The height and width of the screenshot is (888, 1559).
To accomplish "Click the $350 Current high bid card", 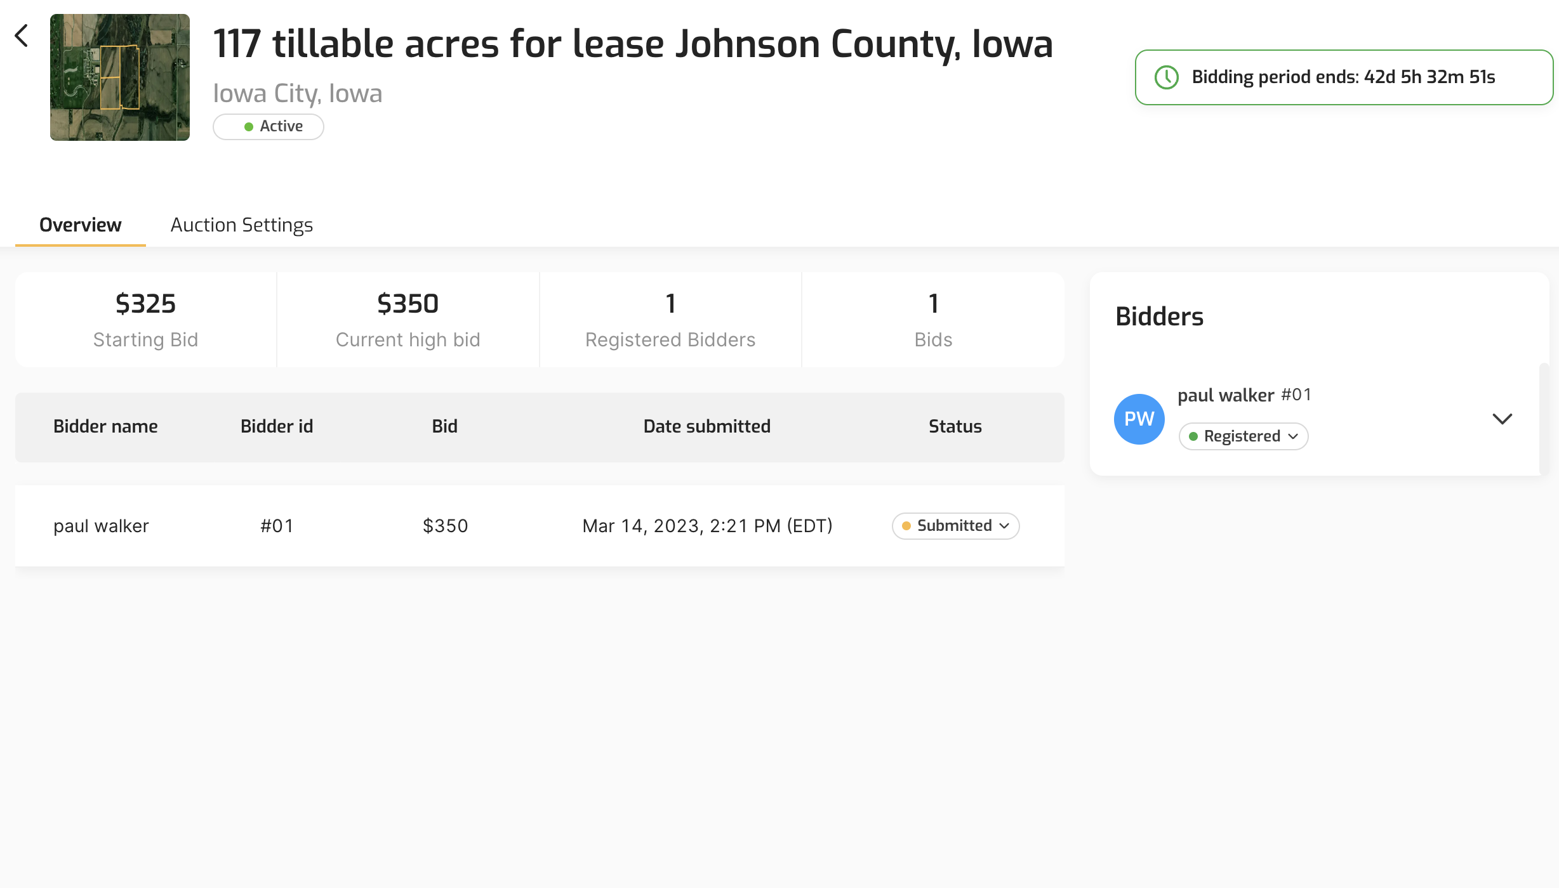I will pos(408,320).
